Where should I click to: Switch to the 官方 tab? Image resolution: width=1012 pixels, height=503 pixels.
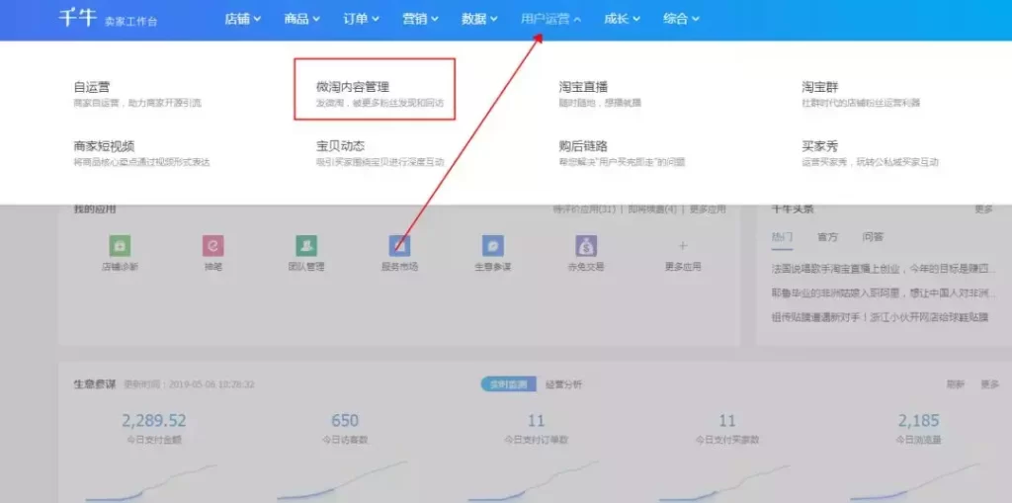[827, 237]
